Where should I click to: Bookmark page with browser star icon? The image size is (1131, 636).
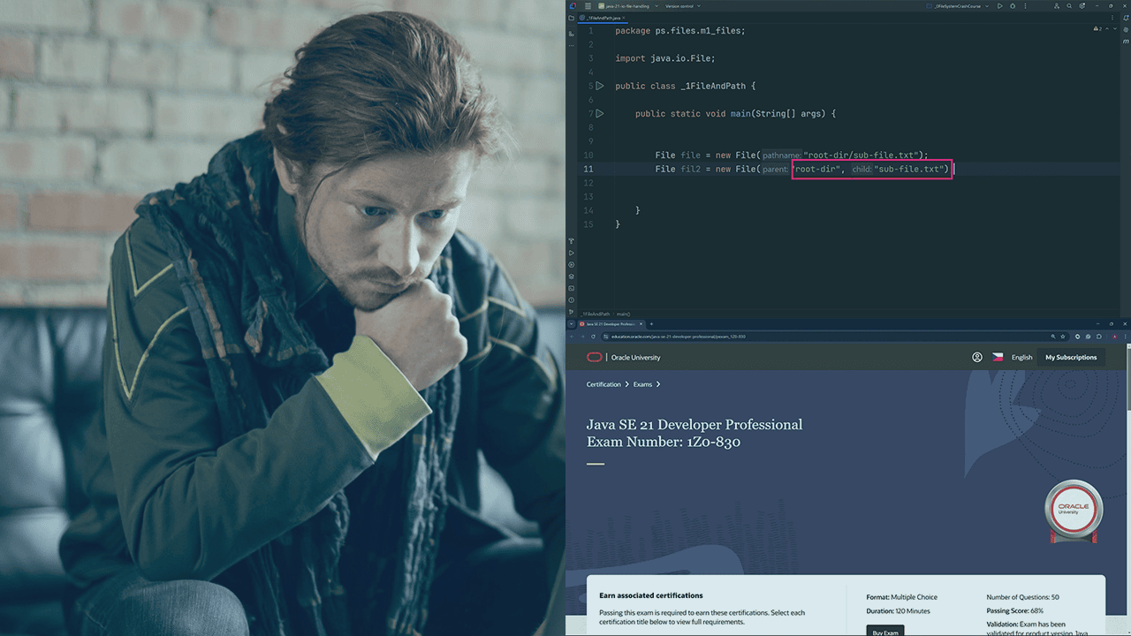(1063, 337)
